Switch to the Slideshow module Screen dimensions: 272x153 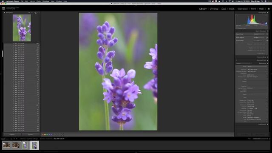tap(243, 8)
